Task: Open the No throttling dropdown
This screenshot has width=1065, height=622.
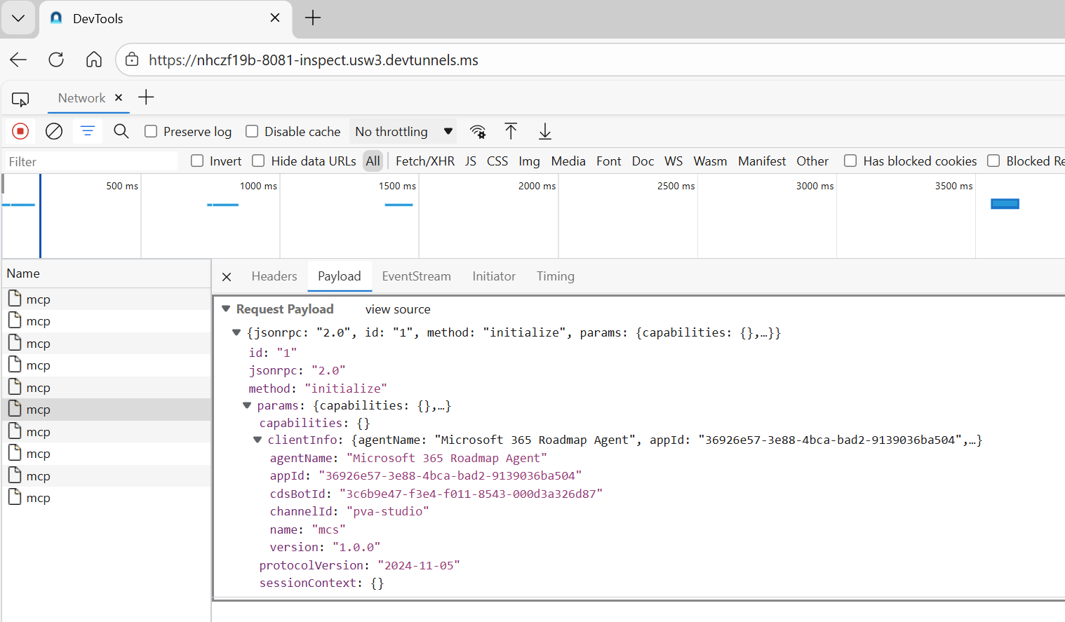Action: click(x=402, y=131)
